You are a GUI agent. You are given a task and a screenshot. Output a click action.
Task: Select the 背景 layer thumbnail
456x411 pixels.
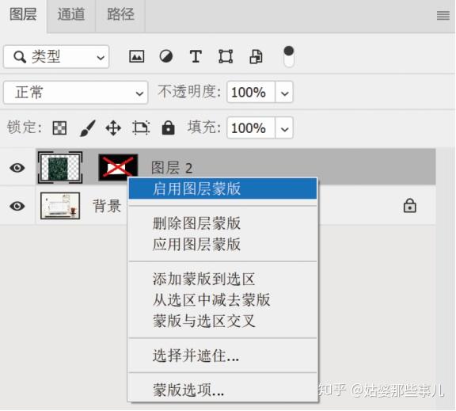point(60,206)
